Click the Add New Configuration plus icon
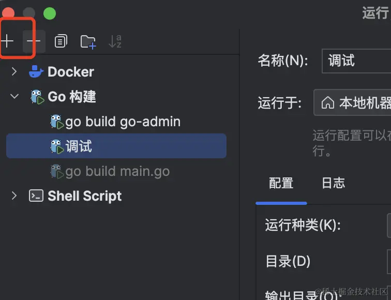 [7, 41]
